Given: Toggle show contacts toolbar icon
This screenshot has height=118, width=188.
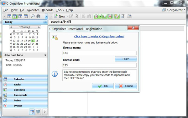Looking at the screenshot, I should click(104, 16).
